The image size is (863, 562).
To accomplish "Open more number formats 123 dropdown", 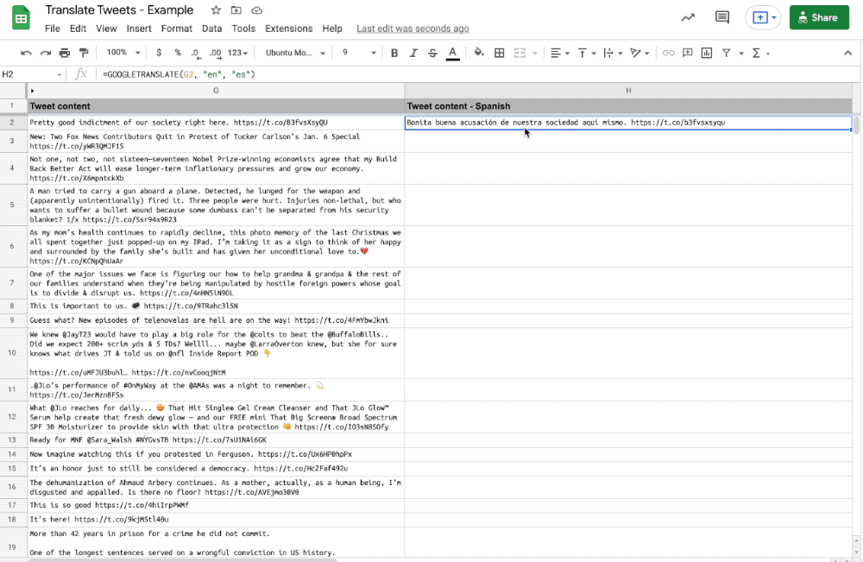I will pyautogui.click(x=238, y=53).
